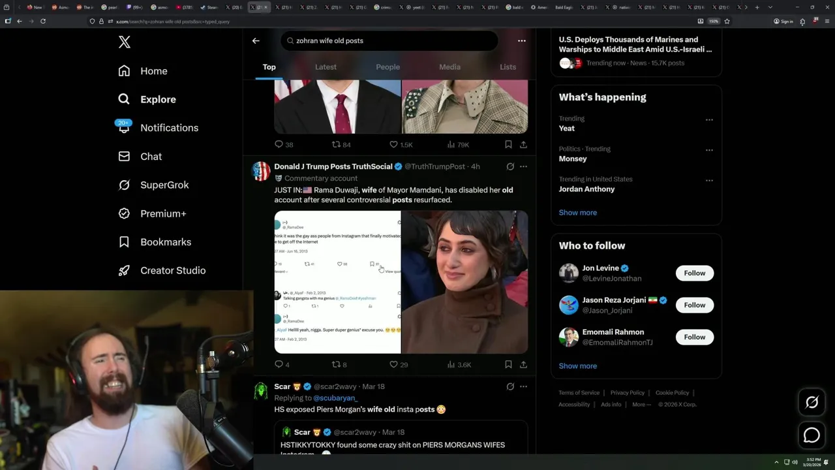This screenshot has width=835, height=470.
Task: Click Grok icon on TruthTrumpPost post
Action: click(510, 166)
